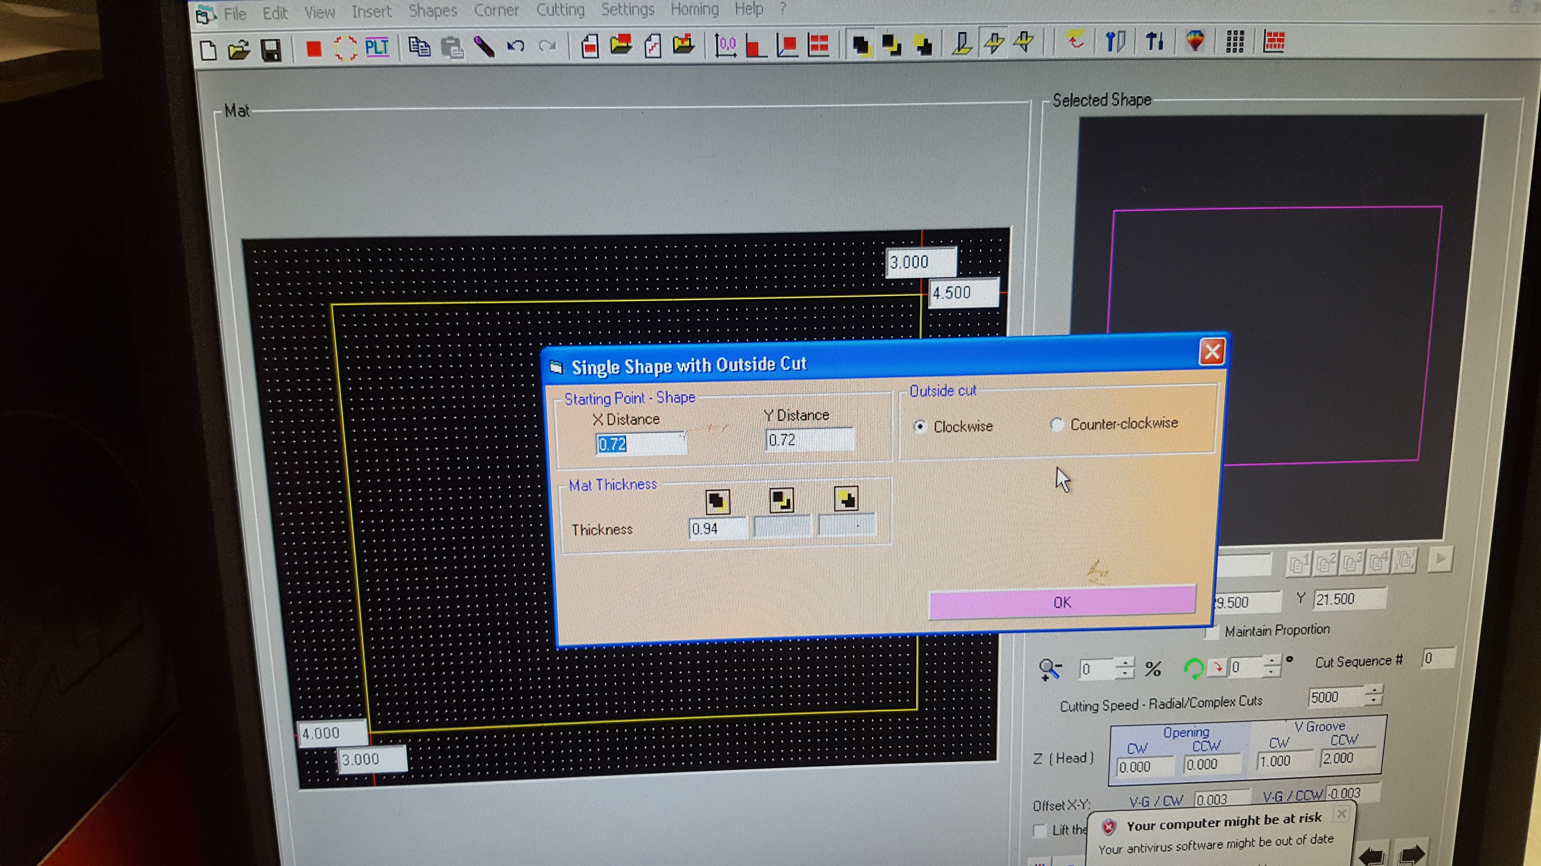Click the play arrow button under the Selected Shape preview
1541x866 pixels.
(x=1440, y=559)
